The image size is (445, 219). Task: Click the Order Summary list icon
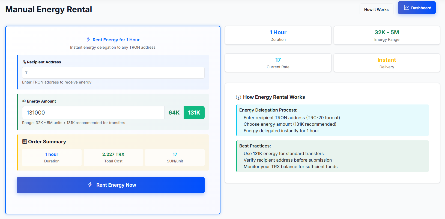coord(25,141)
